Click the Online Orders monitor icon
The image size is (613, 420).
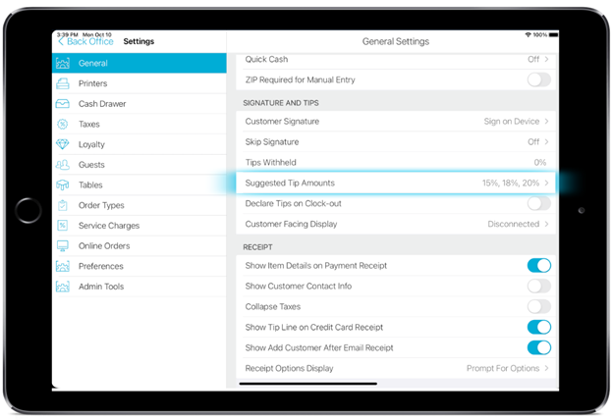[x=63, y=246]
